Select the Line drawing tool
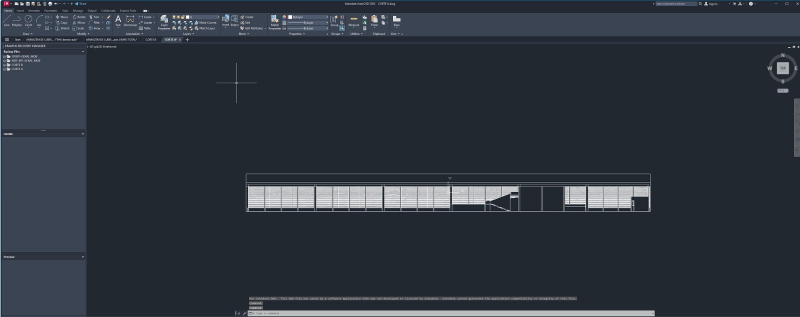800x317 pixels. [6, 20]
